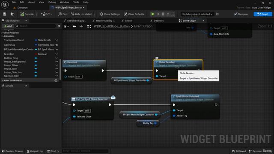Open the File menu
The image size is (274, 154).
pyautogui.click(x=14, y=2)
